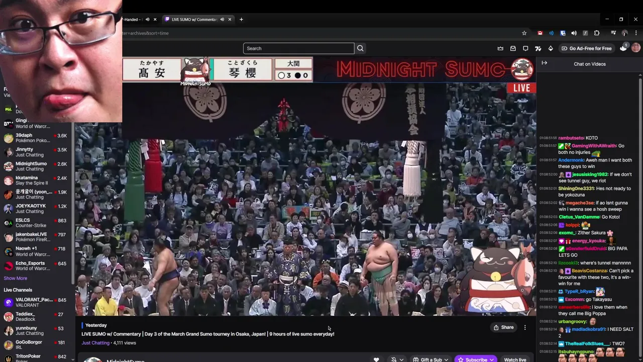Screen dimensions: 643x362
Task: Click the speaker volume extension icon
Action: (574, 33)
